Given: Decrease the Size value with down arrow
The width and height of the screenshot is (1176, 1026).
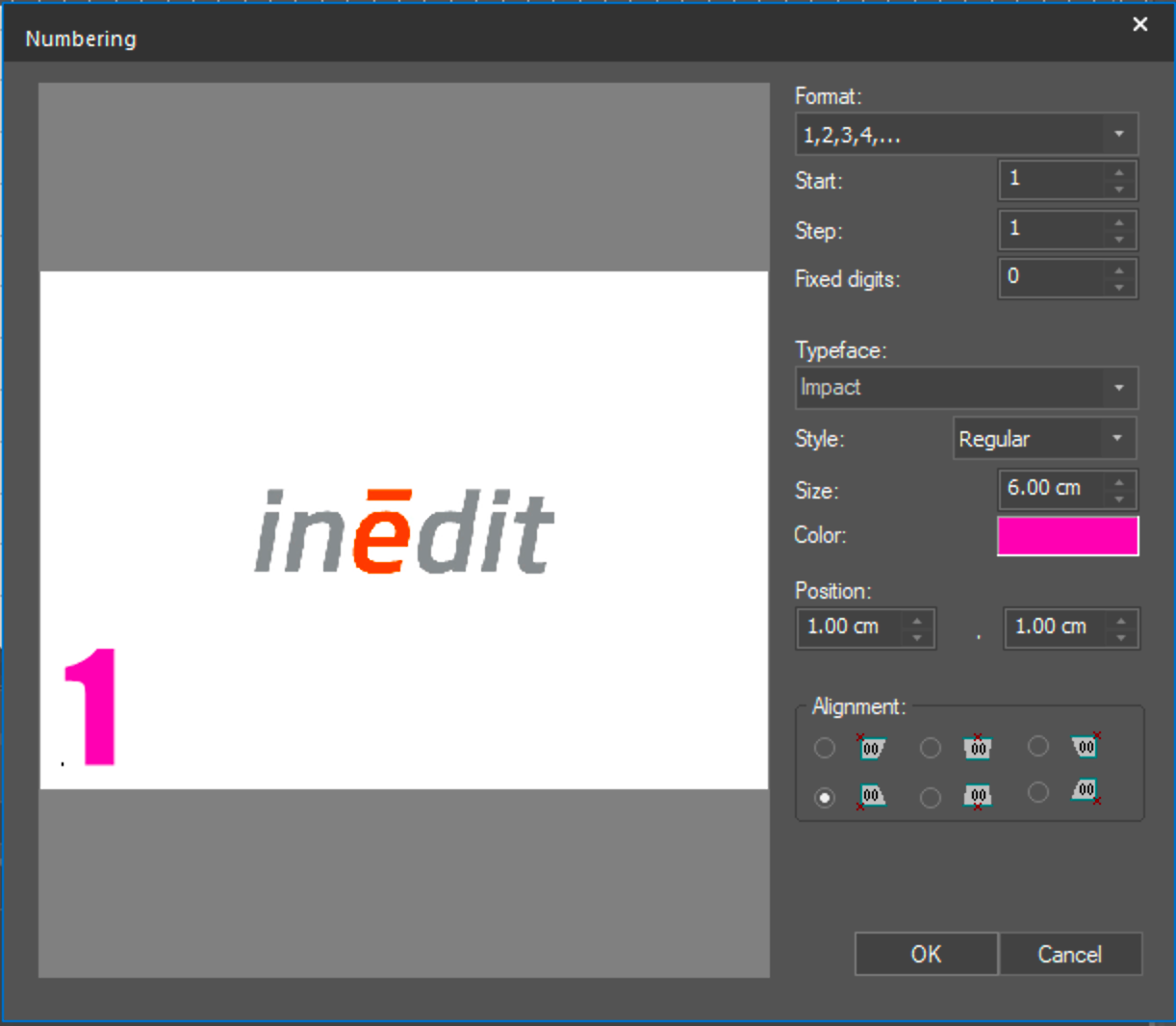Looking at the screenshot, I should (1118, 498).
